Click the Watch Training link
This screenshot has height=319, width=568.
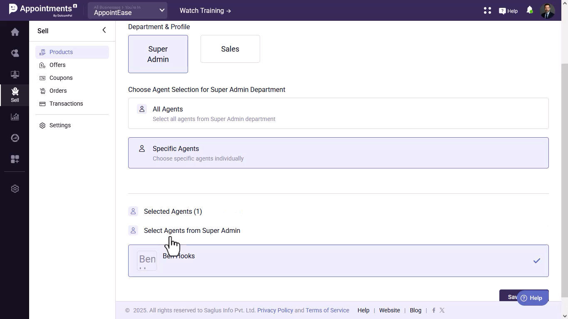205,11
